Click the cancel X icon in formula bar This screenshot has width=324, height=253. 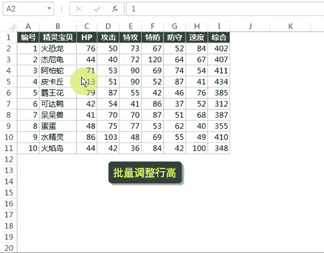coord(78,9)
